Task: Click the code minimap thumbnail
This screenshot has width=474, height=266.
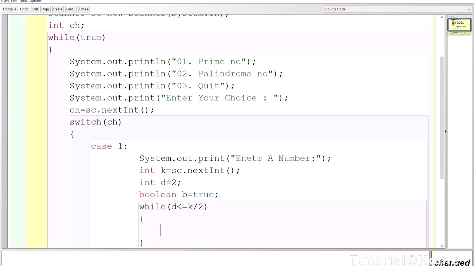Action: click(x=459, y=25)
